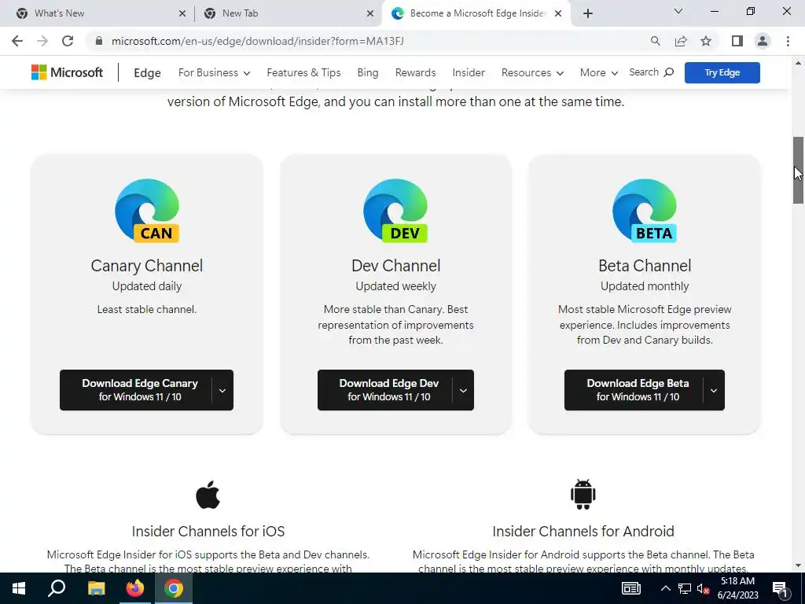Open Edge Beta download options arrow
Viewport: 805px width, 604px height.
(x=714, y=390)
